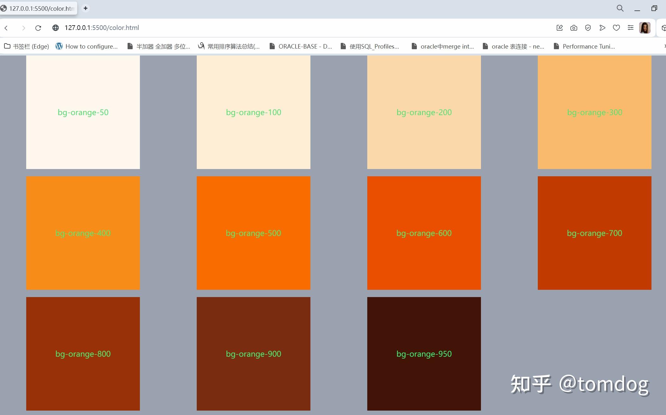The image size is (666, 415).
Task: Open the security shield check icon
Action: [x=588, y=28]
